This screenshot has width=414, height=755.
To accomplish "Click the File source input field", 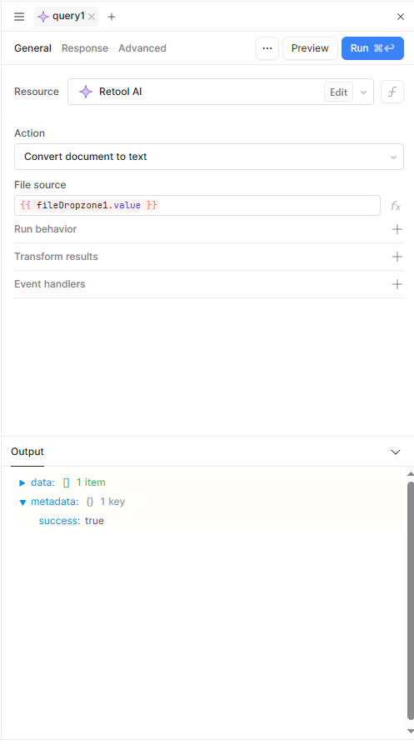I will pyautogui.click(x=197, y=205).
